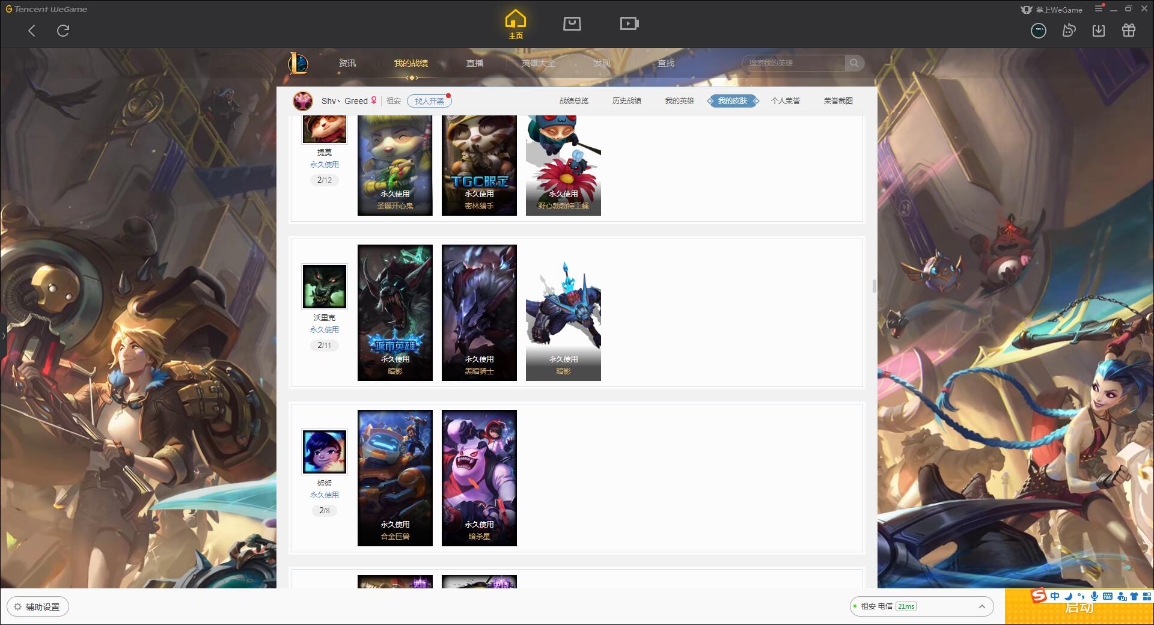
Task: Open the 个人荣誉 sub-tab
Action: coord(786,101)
